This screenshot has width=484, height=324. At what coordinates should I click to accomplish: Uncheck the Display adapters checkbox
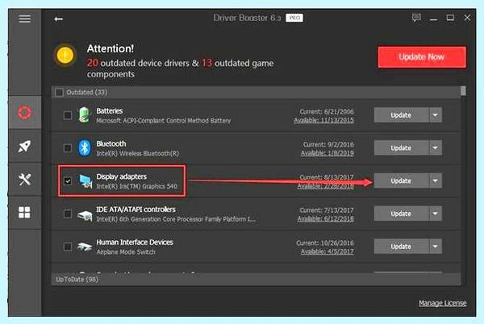coord(68,181)
